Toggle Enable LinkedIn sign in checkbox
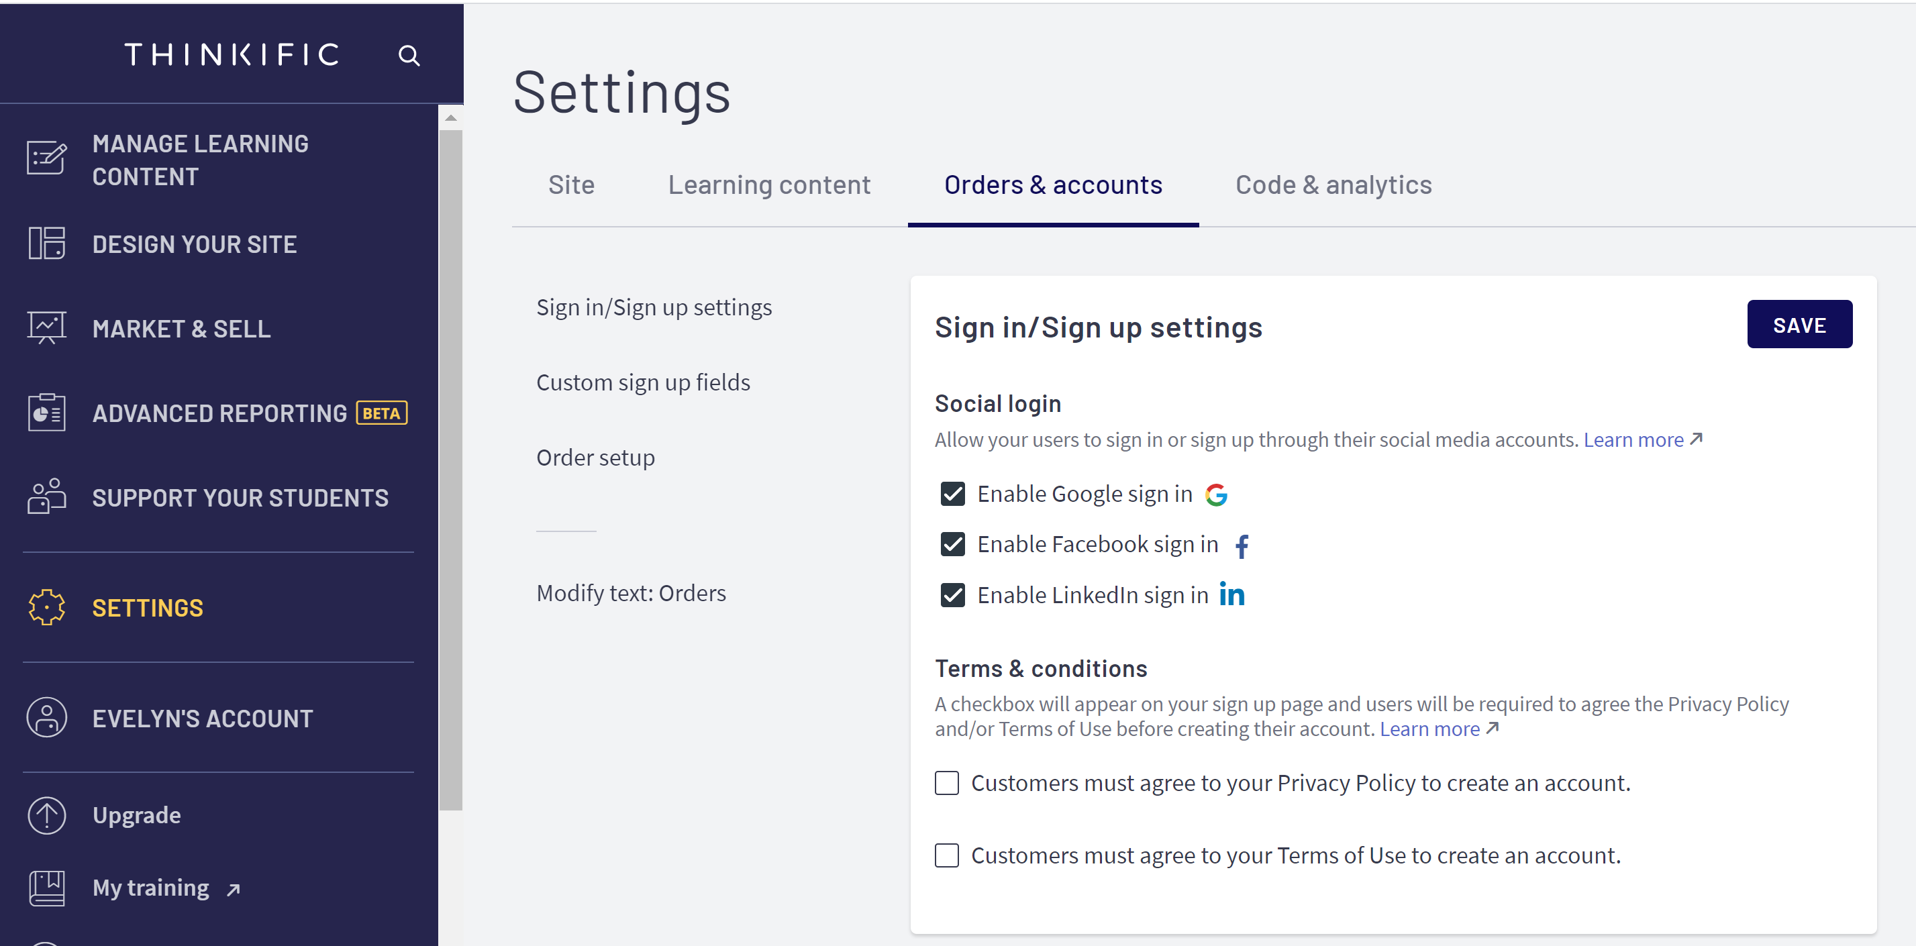Viewport: 1916px width, 946px height. (953, 595)
